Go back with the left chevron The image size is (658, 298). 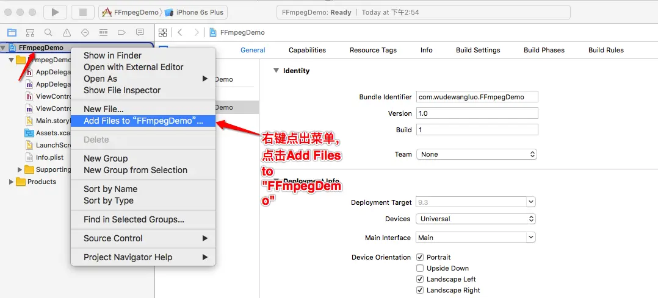coord(180,32)
